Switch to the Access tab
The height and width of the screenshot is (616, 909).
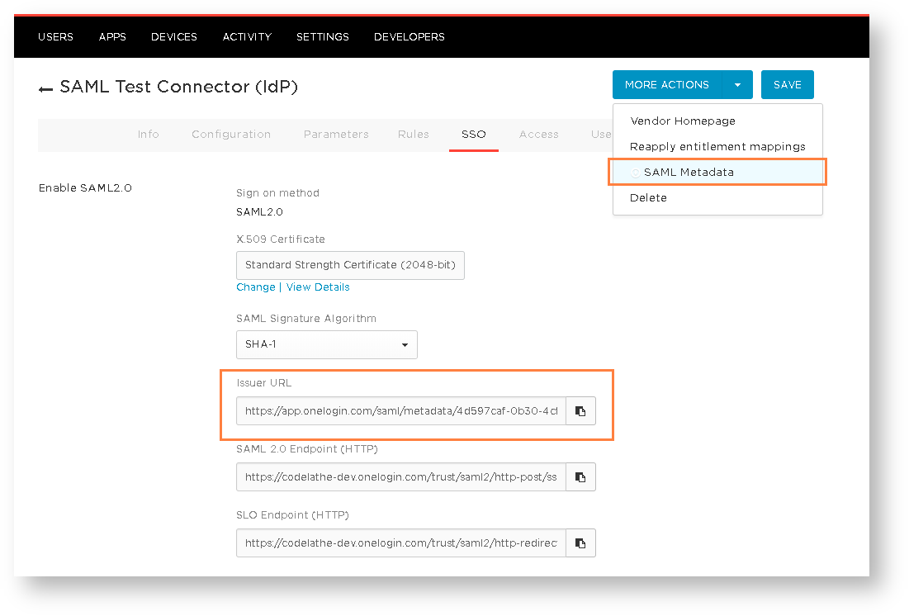pos(538,135)
